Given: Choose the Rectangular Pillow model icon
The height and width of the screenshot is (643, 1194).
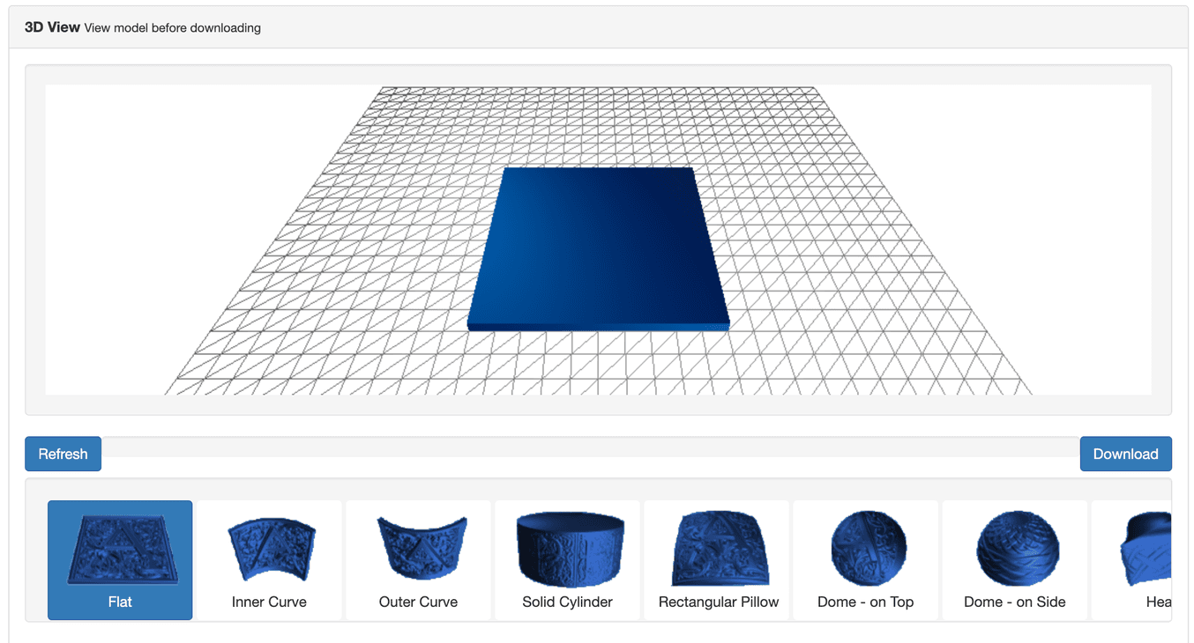Looking at the screenshot, I should pos(718,551).
